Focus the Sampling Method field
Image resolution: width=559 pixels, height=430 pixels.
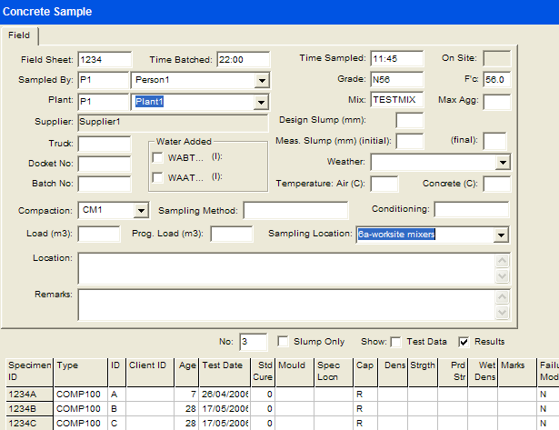click(x=294, y=211)
